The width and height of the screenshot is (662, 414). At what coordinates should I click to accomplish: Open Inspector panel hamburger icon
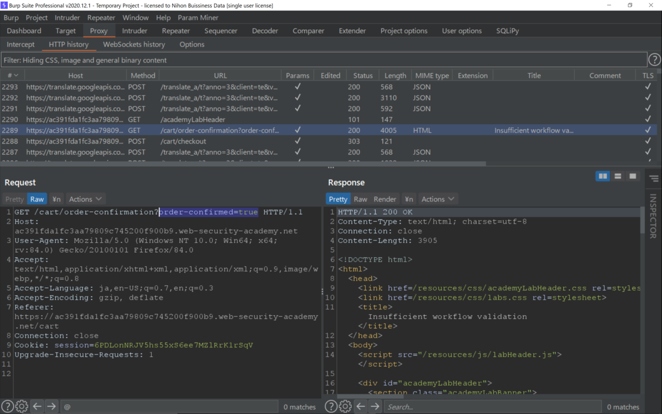654,178
